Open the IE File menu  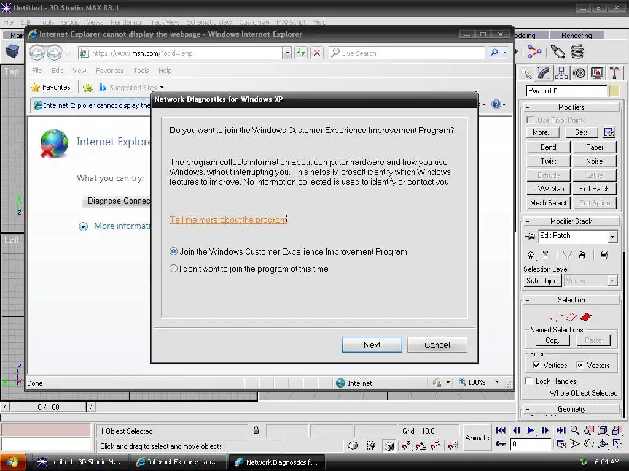tap(37, 71)
